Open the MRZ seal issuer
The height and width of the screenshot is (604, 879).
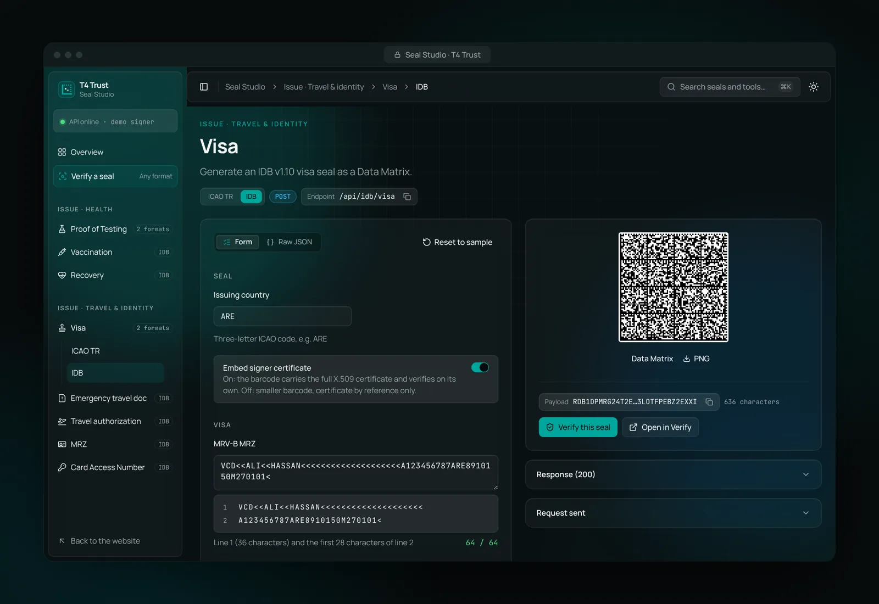pos(115,444)
